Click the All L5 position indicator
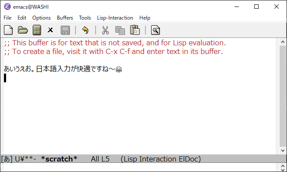This screenshot has height=172, width=287. pyautogui.click(x=100, y=159)
